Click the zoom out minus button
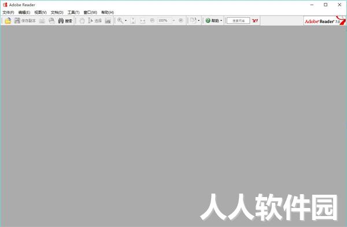347x227 pixels. pos(152,21)
